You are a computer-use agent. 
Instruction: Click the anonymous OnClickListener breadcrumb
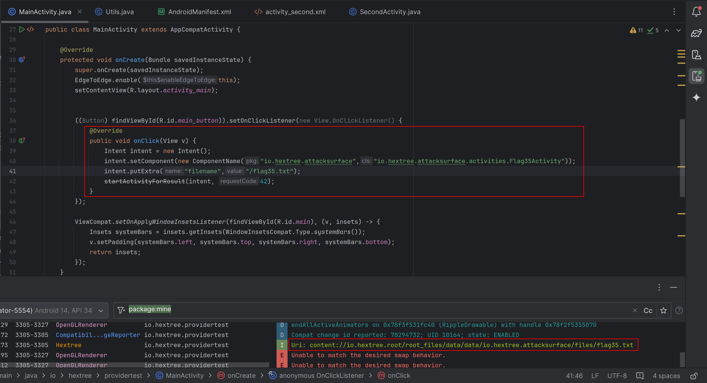(x=316, y=376)
